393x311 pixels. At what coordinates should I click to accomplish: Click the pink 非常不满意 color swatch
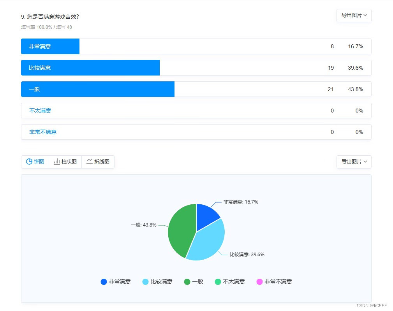(259, 281)
